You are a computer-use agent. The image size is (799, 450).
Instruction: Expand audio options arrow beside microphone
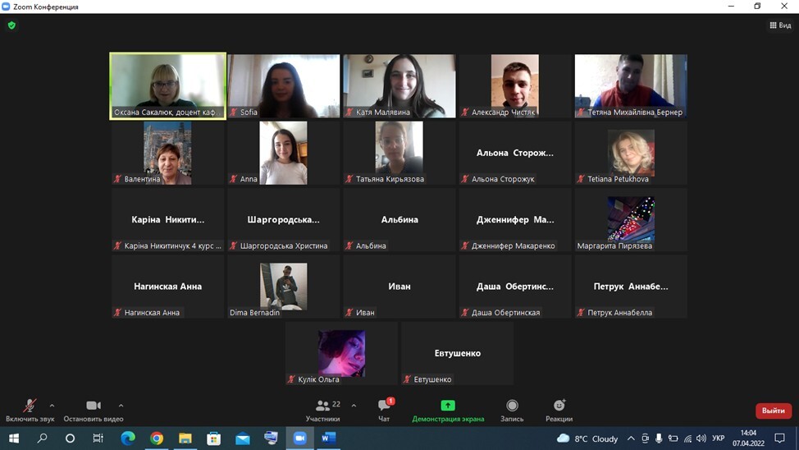(x=52, y=406)
